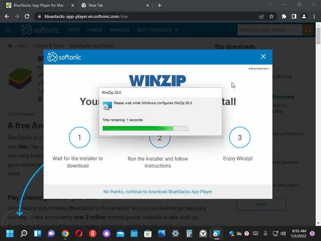Open Windows taskbar search

point(24,233)
